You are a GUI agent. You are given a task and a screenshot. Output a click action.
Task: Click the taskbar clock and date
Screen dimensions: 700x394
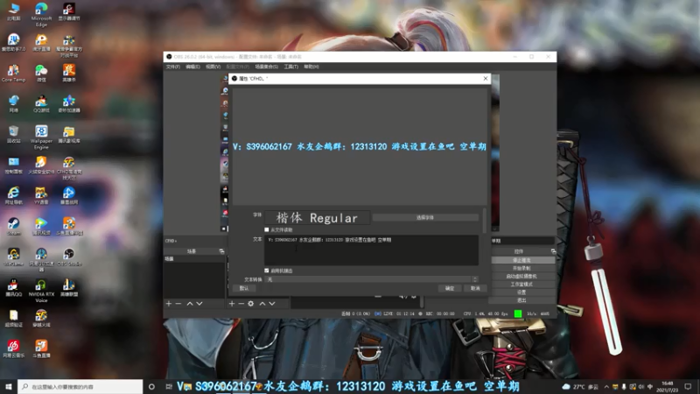pyautogui.click(x=668, y=386)
